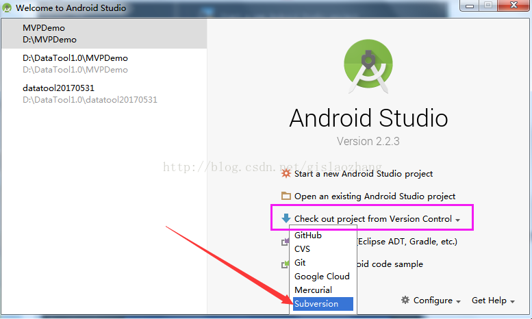Click the Android Studio title bar icon
This screenshot has height=319, width=532.
(7, 8)
